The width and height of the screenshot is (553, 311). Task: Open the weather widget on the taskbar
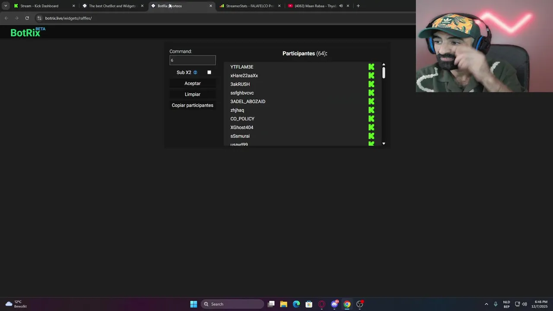click(16, 304)
